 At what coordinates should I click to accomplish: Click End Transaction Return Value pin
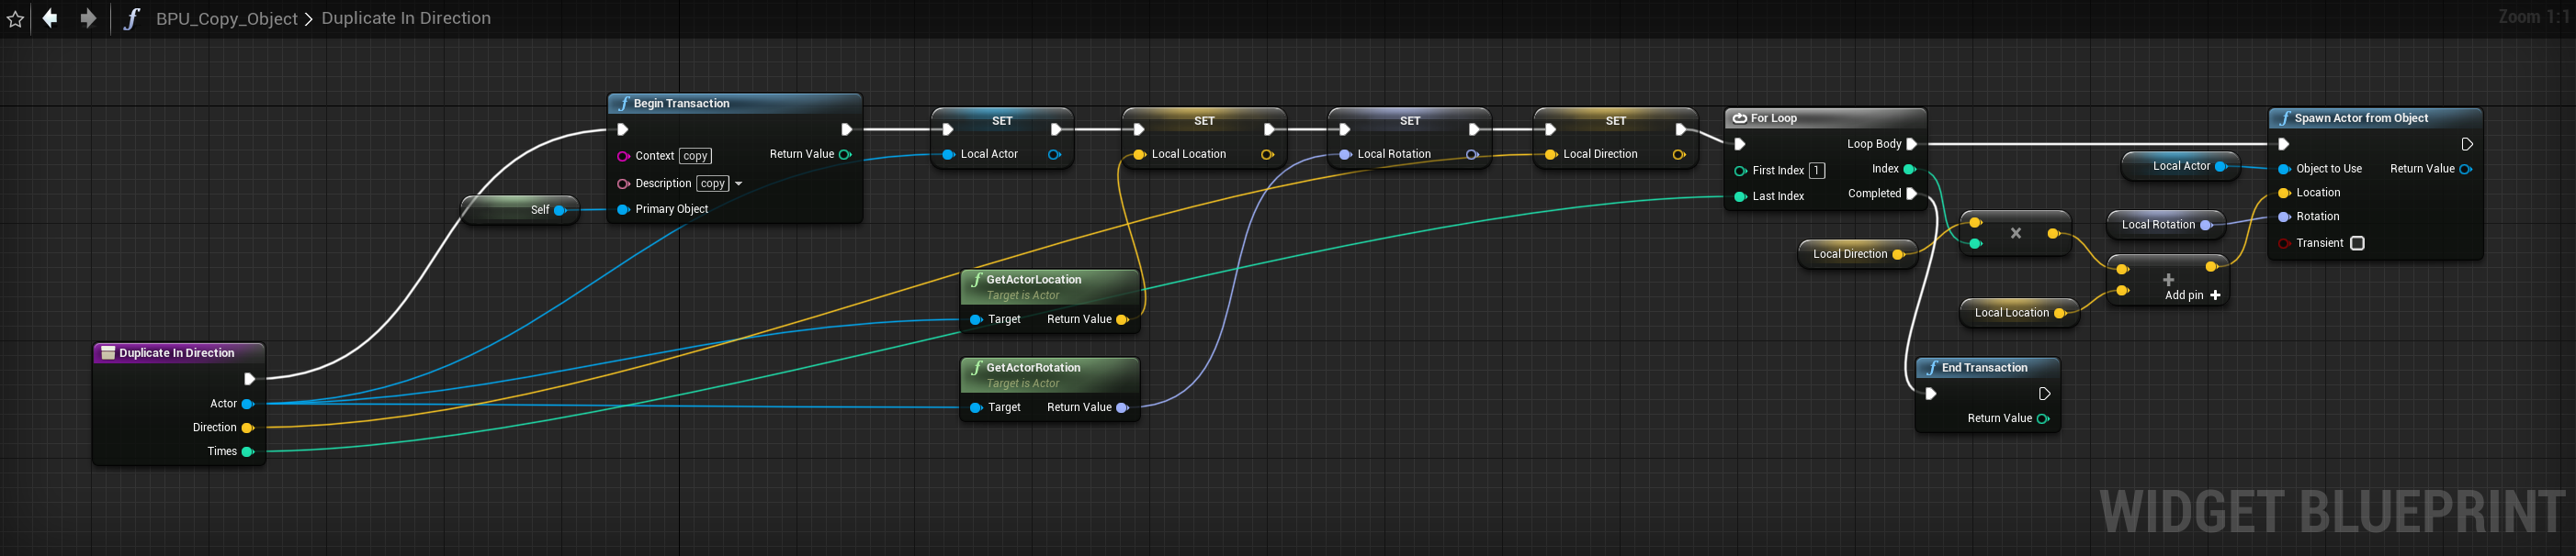(x=2043, y=419)
